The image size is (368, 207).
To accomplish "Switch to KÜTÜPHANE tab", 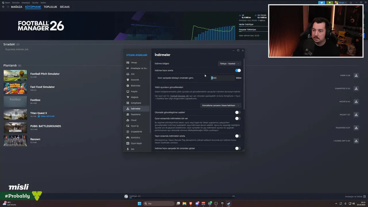I will click(x=33, y=7).
